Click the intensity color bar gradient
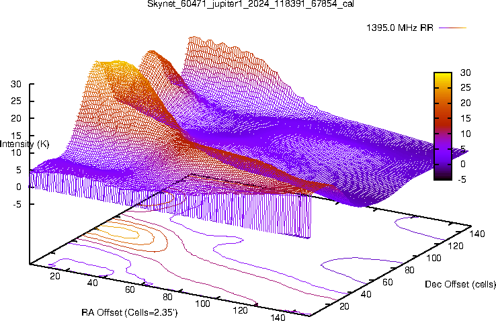Screen dimensions: 496x321 click(x=442, y=126)
